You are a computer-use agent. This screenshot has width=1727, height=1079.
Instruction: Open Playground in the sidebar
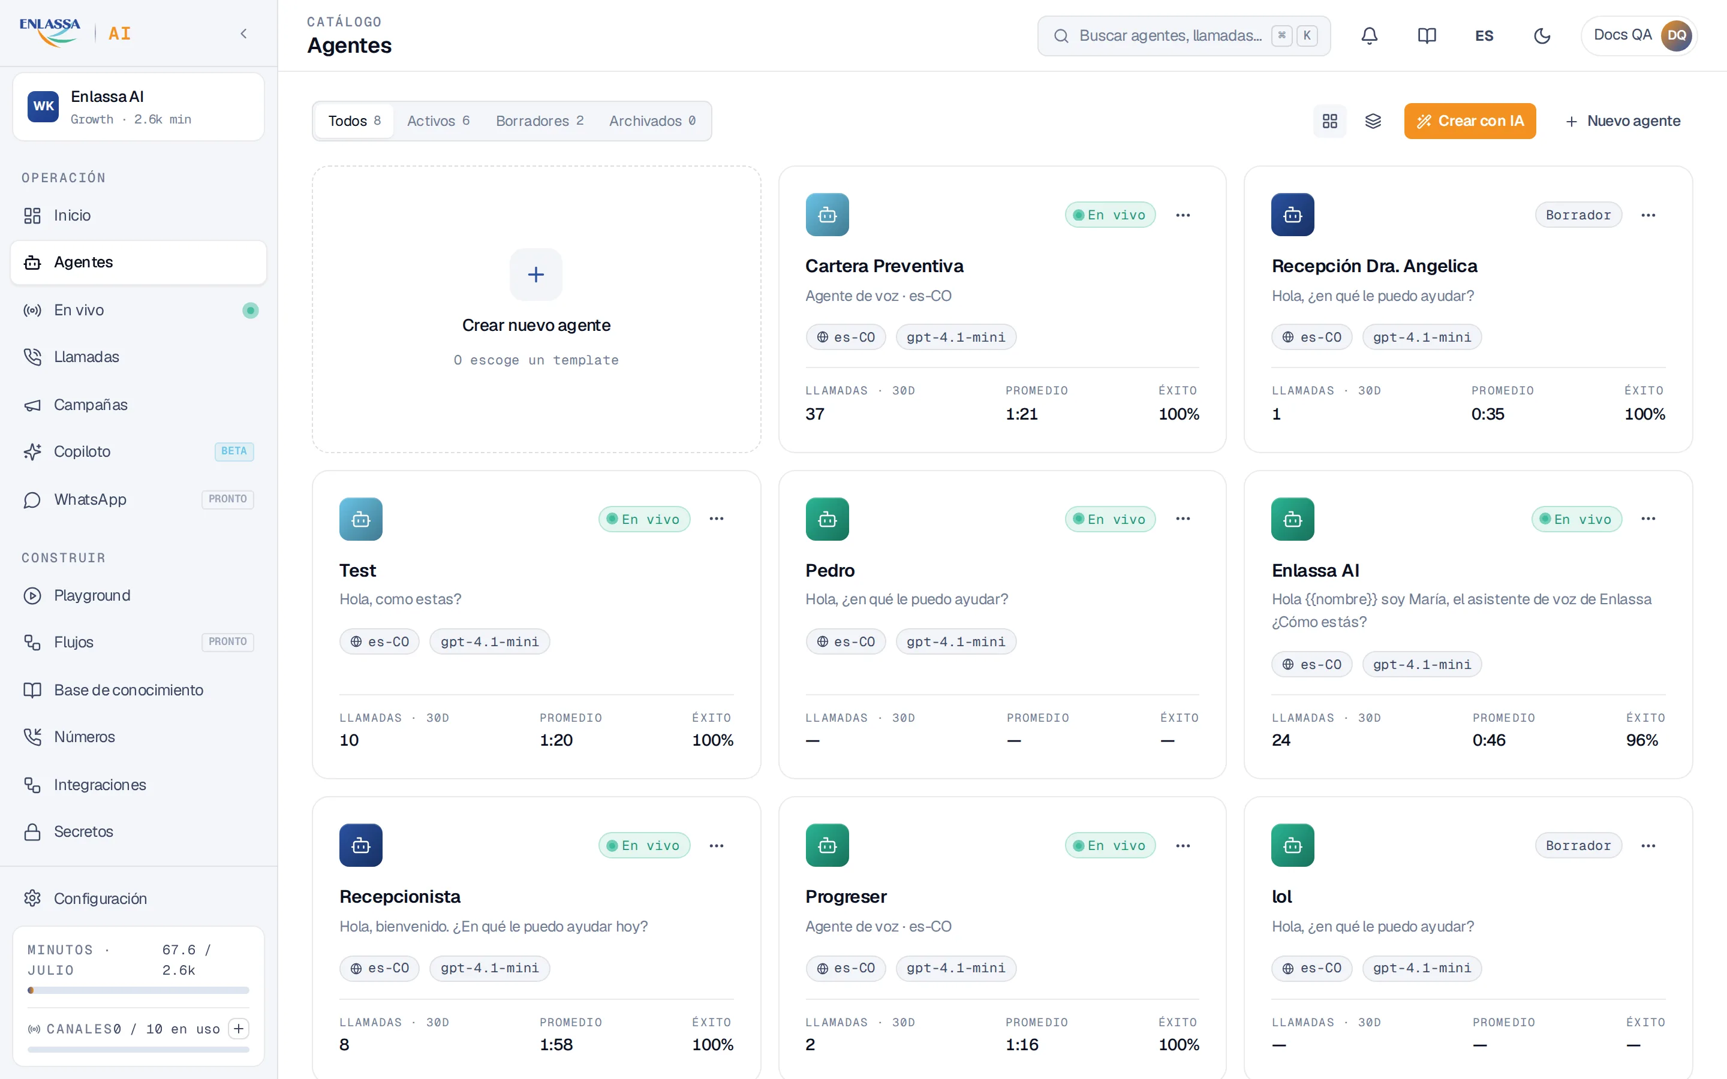139,595
